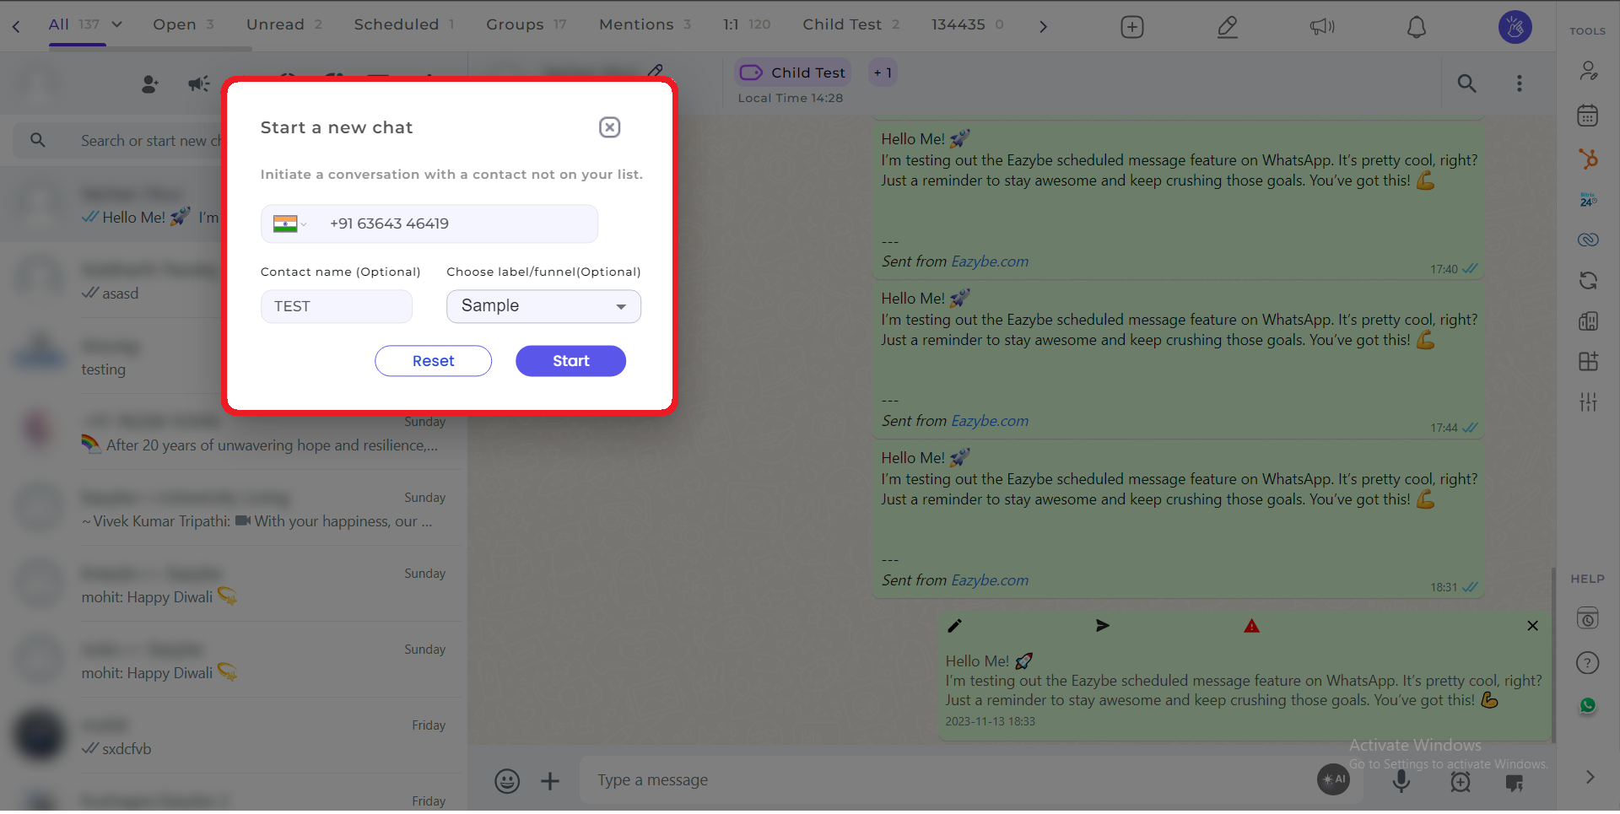Click the megaphone icon above chat list
This screenshot has width=1620, height=814.
[198, 84]
